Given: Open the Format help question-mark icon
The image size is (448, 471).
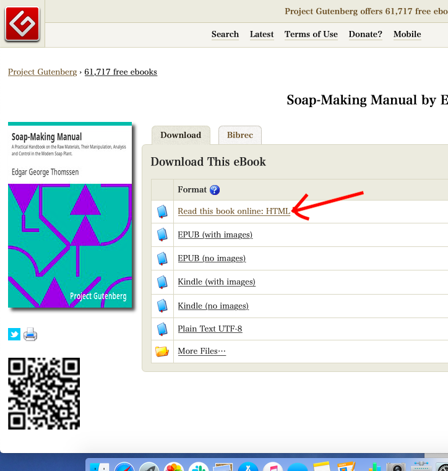Looking at the screenshot, I should pos(214,190).
